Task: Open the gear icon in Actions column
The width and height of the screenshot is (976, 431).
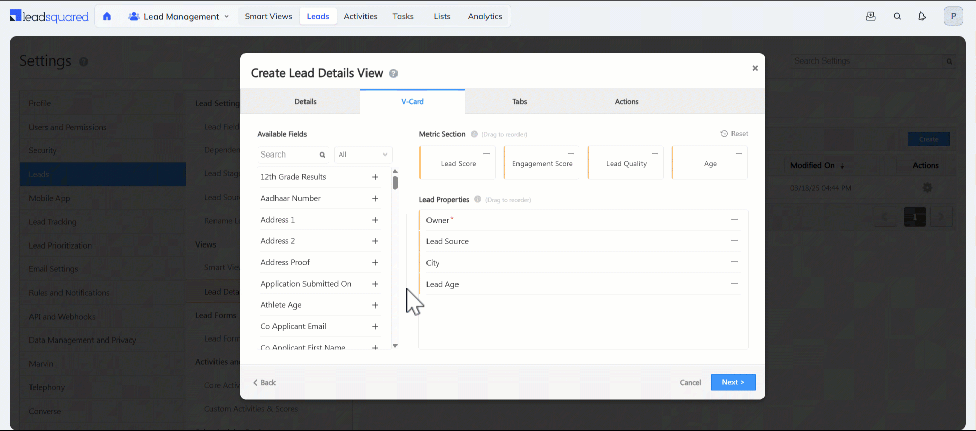Action: click(x=927, y=188)
